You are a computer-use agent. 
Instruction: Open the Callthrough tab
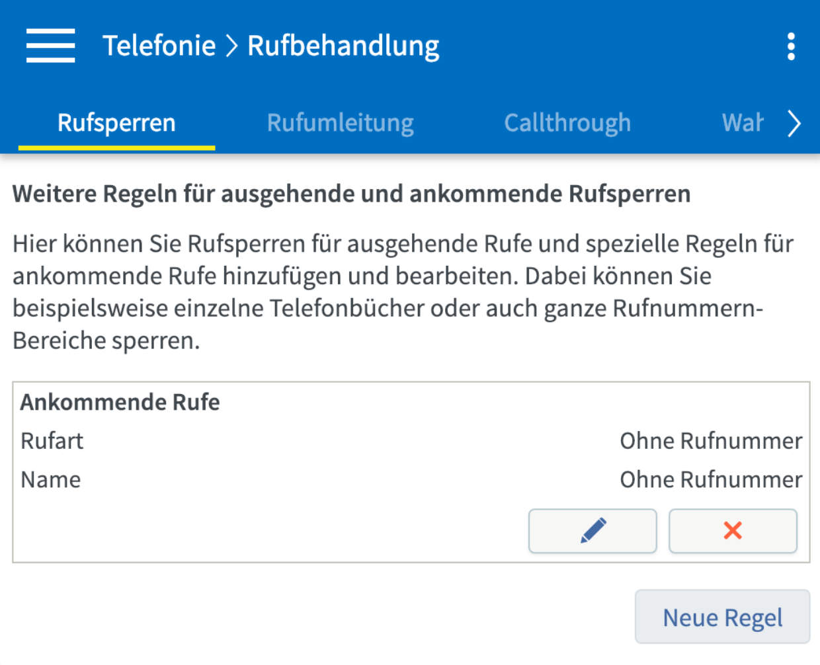(x=567, y=123)
